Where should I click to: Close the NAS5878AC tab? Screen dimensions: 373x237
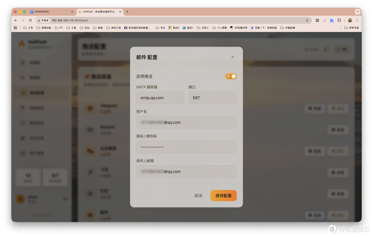(72, 12)
